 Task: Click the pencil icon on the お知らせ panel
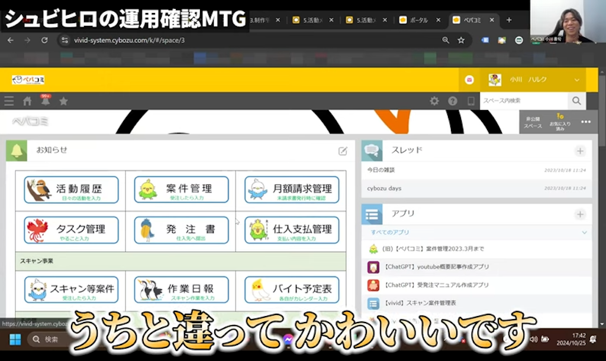[343, 151]
